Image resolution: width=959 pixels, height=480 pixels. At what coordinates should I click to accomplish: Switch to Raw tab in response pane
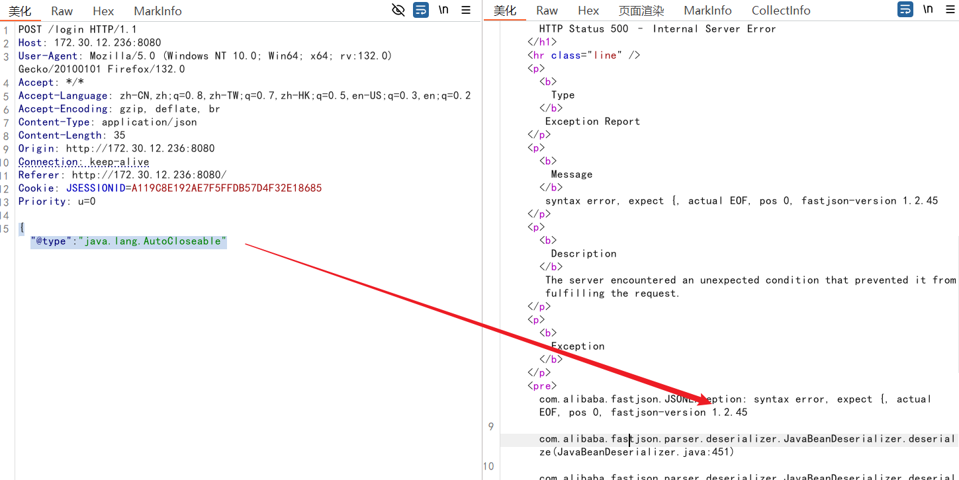pos(547,10)
